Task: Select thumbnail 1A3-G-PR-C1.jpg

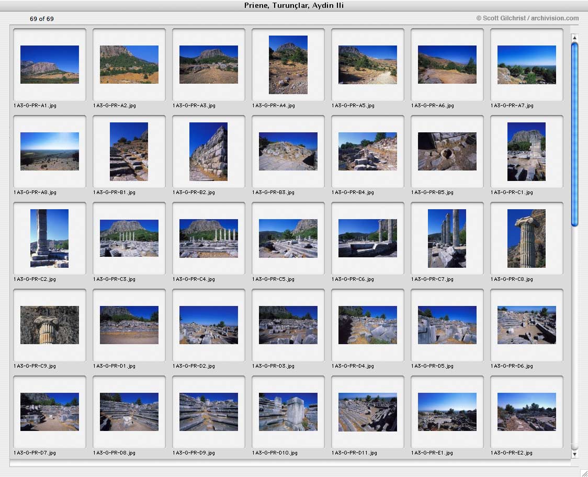Action: point(526,152)
